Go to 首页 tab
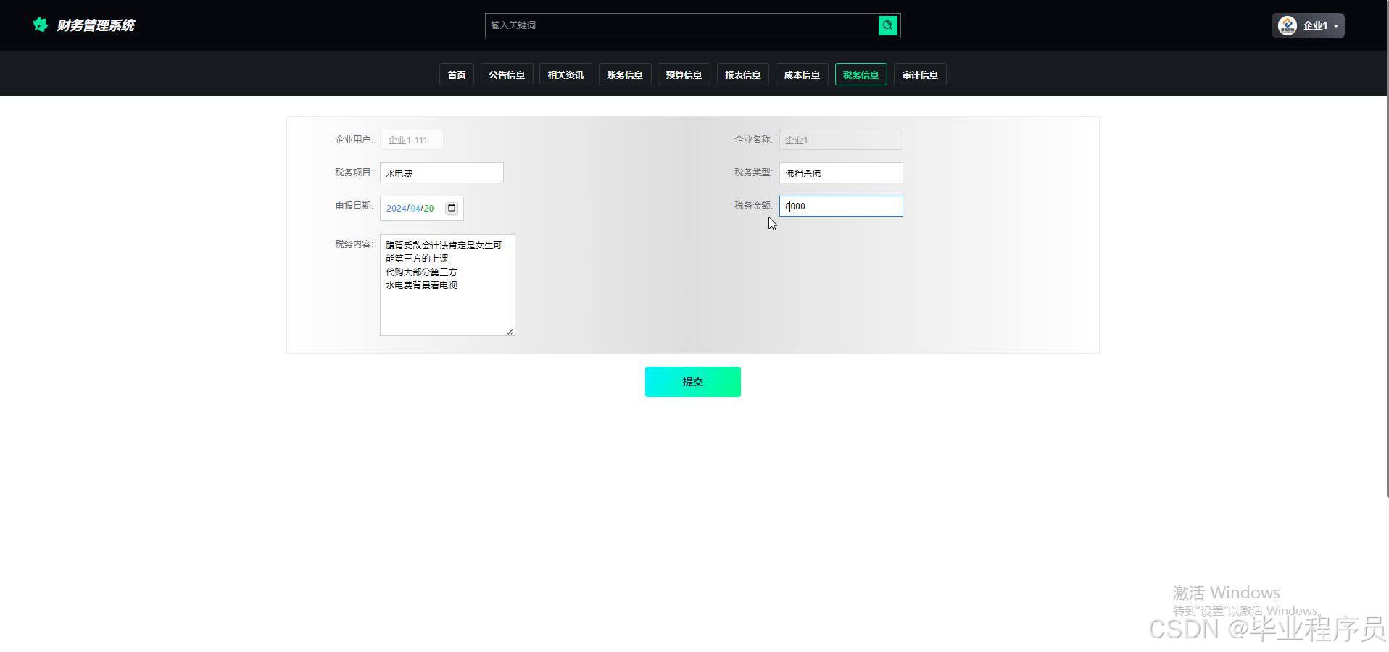Viewport: 1389px width, 652px height. [x=457, y=75]
